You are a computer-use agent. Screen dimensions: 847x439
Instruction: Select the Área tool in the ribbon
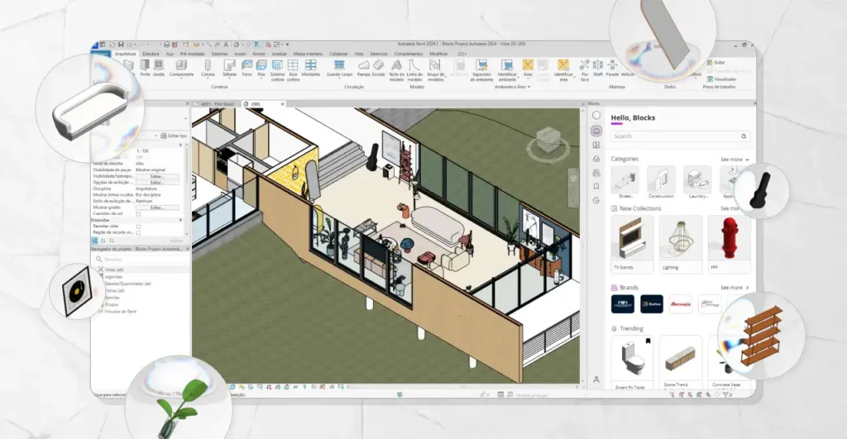click(x=528, y=68)
